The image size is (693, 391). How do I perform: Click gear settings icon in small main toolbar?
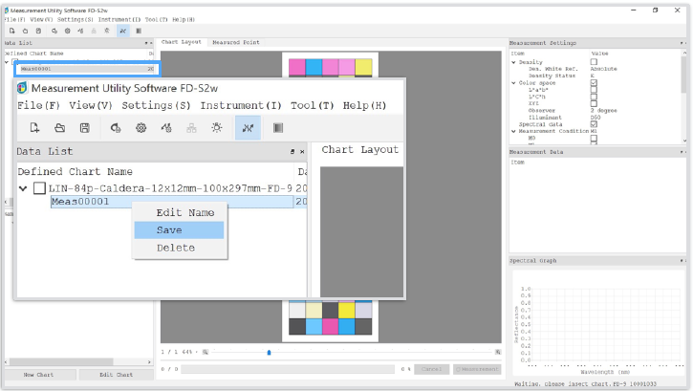pos(68,31)
